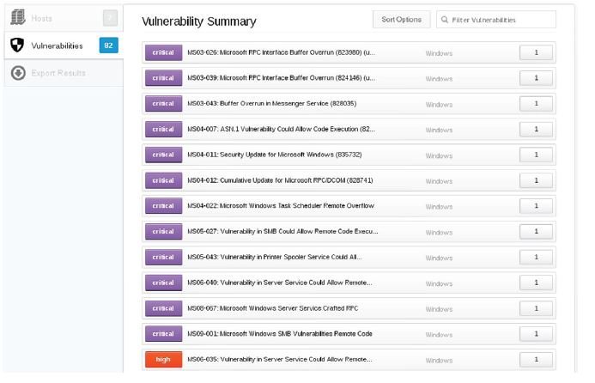
Task: Click the Hosts count badge
Action: point(110,18)
